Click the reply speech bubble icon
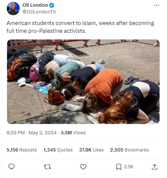167x178 pixels. coord(12,167)
